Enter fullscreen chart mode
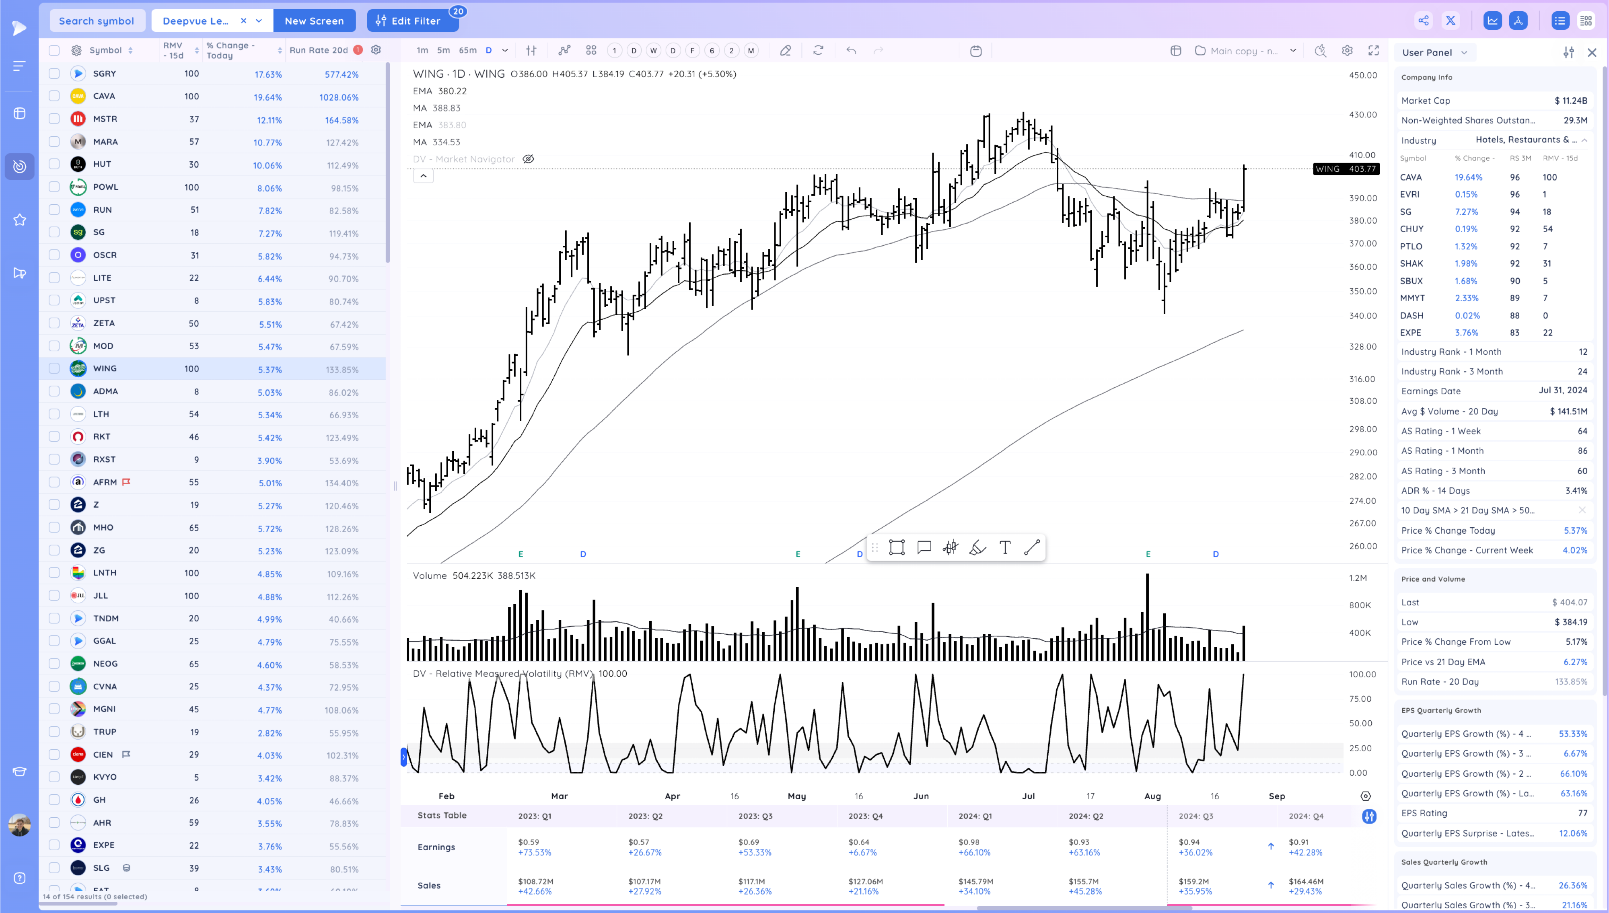Image resolution: width=1609 pixels, height=913 pixels. (x=1373, y=51)
